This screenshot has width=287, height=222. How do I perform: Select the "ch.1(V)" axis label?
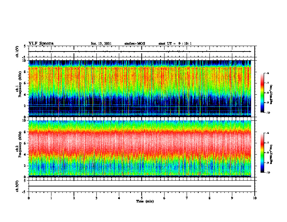point(17,52)
